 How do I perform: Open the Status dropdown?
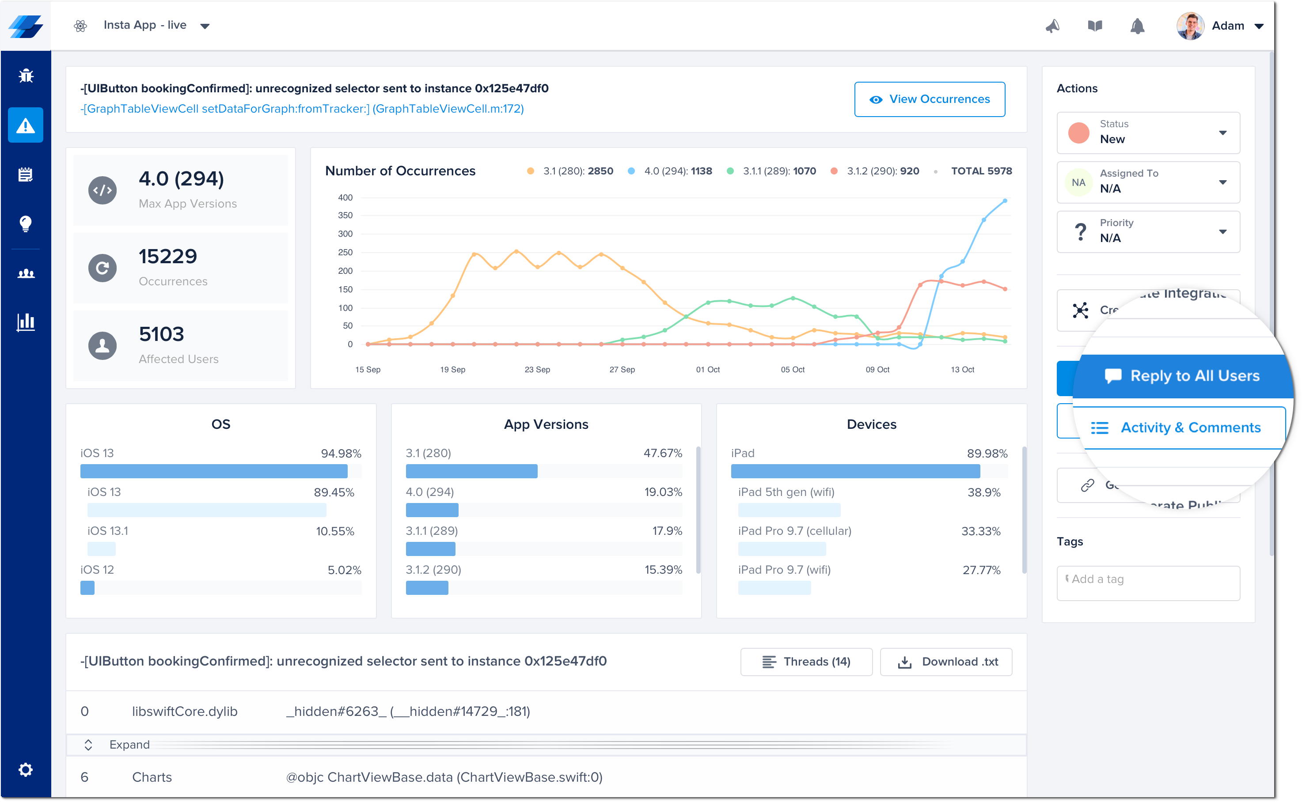[1148, 132]
